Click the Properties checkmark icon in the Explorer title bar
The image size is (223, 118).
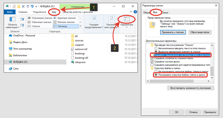(14, 6)
